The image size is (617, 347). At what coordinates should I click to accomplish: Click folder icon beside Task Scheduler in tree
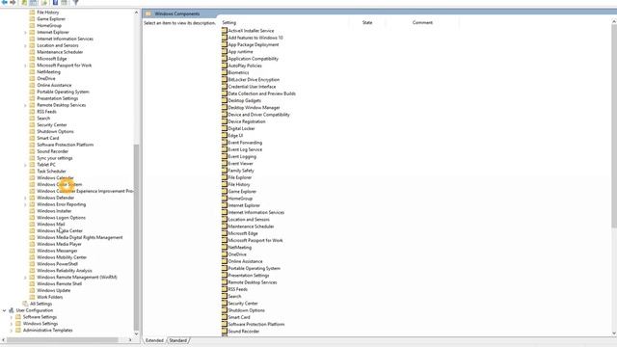click(x=32, y=172)
